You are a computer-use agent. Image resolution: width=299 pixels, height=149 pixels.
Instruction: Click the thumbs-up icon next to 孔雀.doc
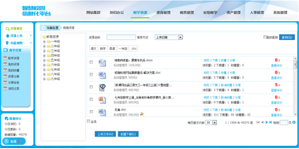(142, 114)
